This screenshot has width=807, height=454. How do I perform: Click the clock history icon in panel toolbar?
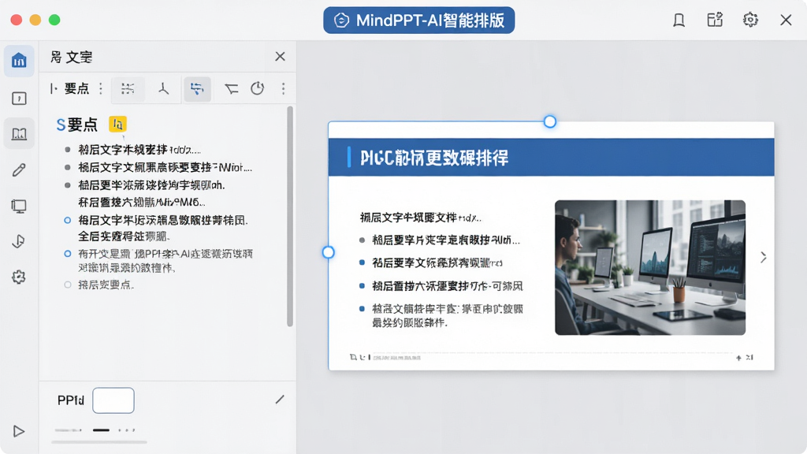[258, 88]
